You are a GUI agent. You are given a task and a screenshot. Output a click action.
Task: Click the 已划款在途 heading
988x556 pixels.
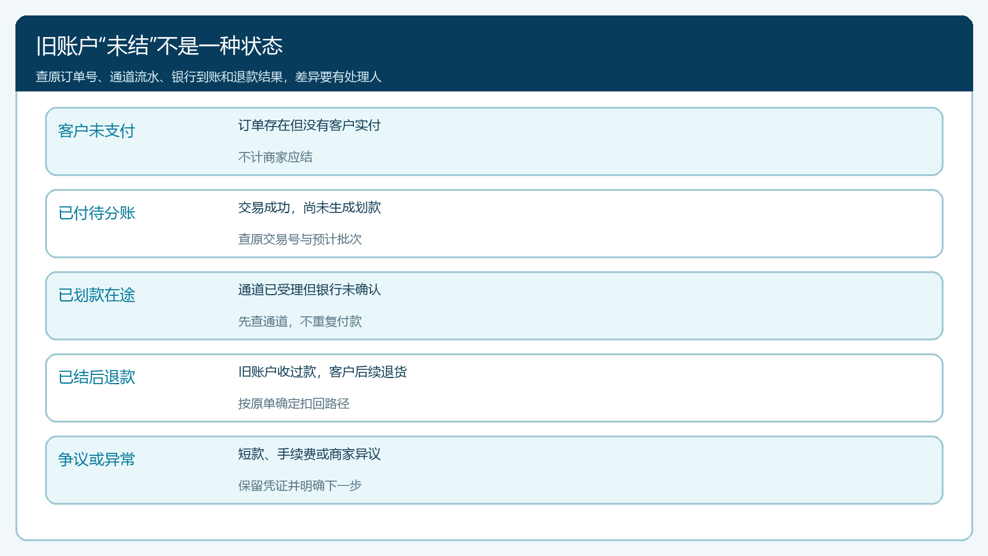(x=96, y=295)
